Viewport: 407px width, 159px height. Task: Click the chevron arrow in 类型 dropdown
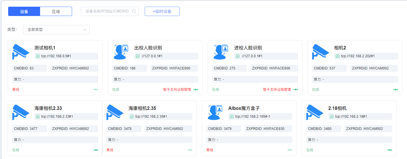pos(85,30)
